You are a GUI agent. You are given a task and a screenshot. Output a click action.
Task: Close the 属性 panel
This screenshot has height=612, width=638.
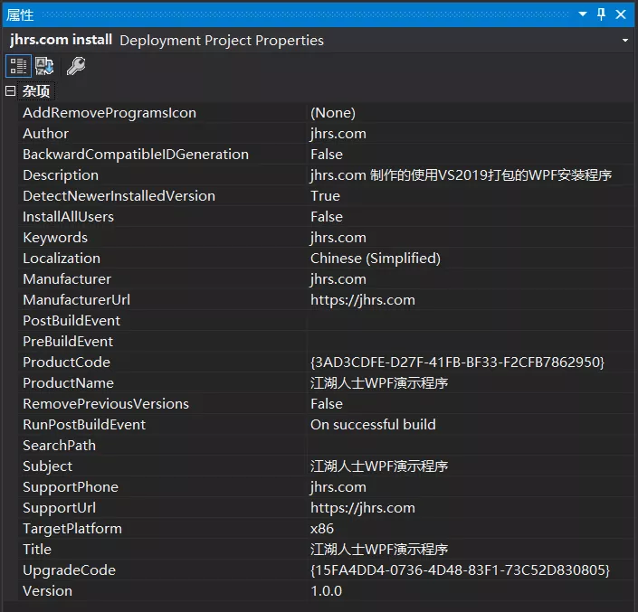pos(621,14)
